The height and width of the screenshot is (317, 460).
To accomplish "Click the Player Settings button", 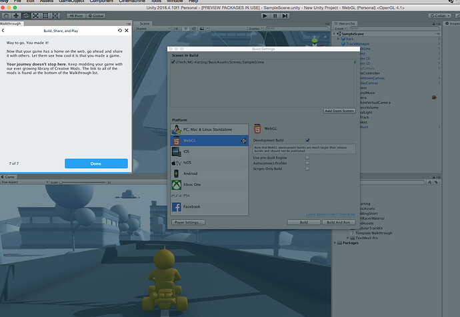I will tap(188, 222).
